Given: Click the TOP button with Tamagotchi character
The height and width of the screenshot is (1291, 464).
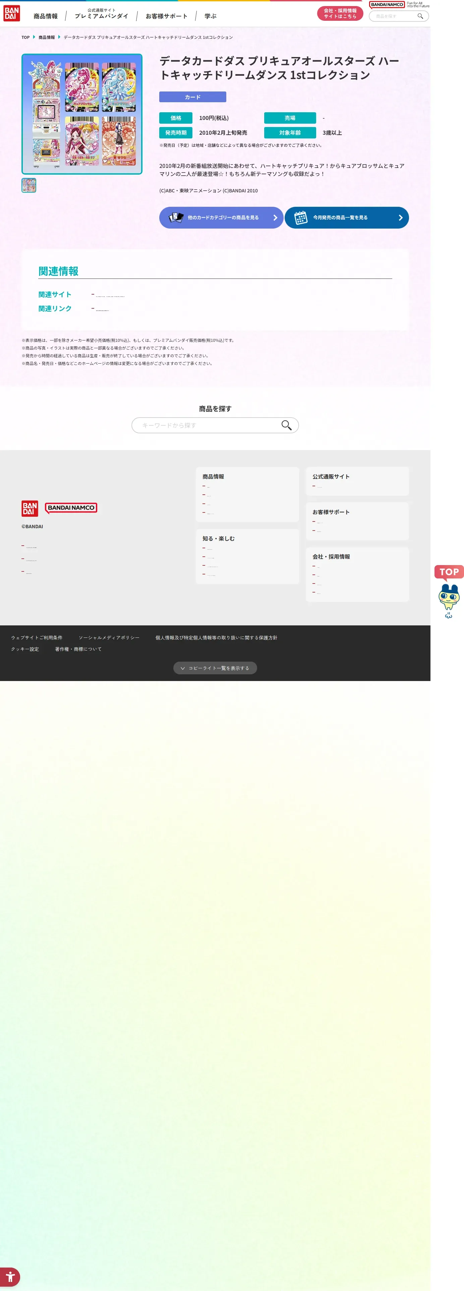Looking at the screenshot, I should pyautogui.click(x=449, y=592).
